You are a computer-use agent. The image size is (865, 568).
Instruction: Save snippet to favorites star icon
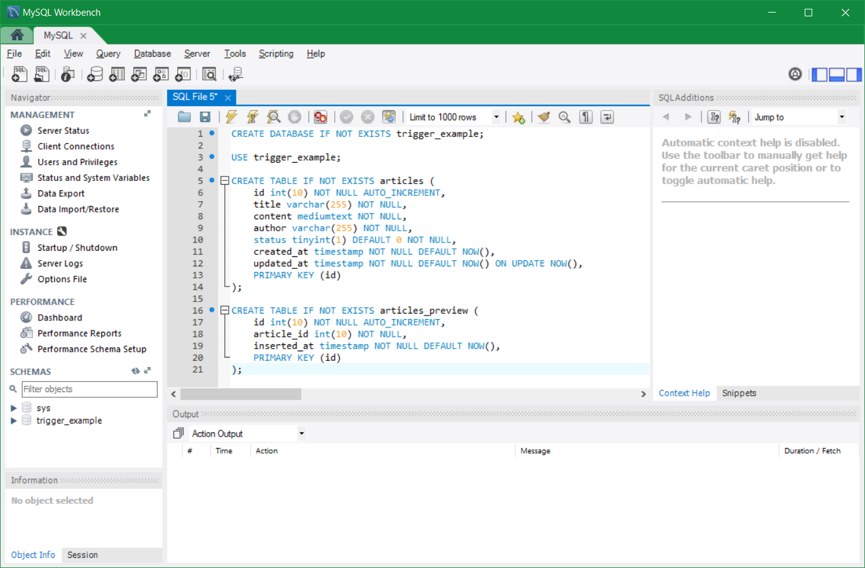(x=518, y=117)
